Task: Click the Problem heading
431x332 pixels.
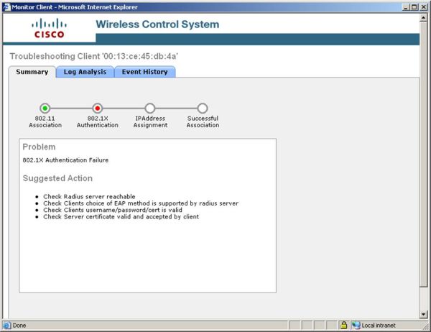Action: 39,147
